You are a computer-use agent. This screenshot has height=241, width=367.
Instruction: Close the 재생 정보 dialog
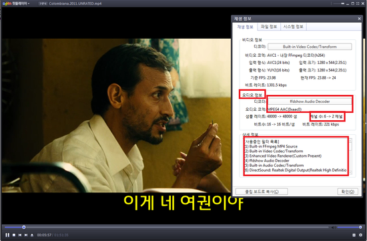coord(359,19)
